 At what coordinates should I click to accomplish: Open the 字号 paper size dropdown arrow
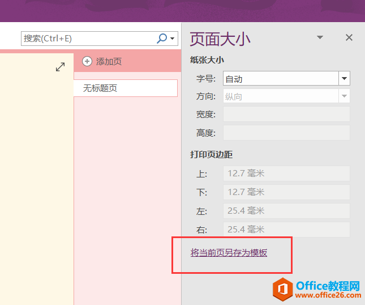coord(344,78)
